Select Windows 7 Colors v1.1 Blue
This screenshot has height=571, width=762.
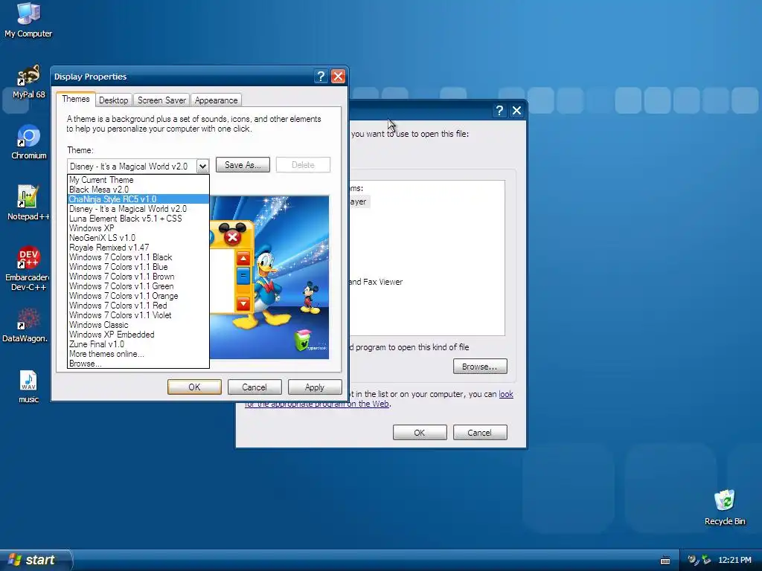coord(138,267)
